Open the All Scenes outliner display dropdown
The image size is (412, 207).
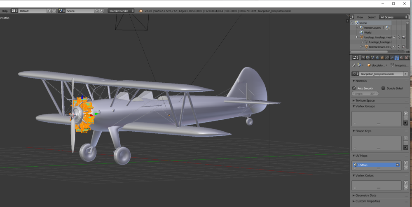(x=393, y=17)
